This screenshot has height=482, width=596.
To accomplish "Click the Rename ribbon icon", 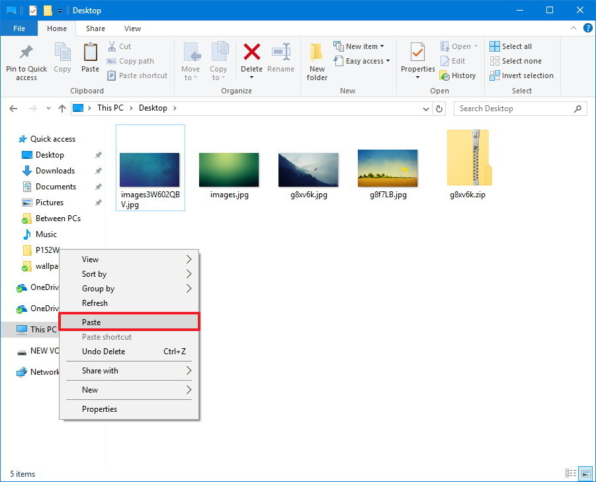I will (281, 52).
